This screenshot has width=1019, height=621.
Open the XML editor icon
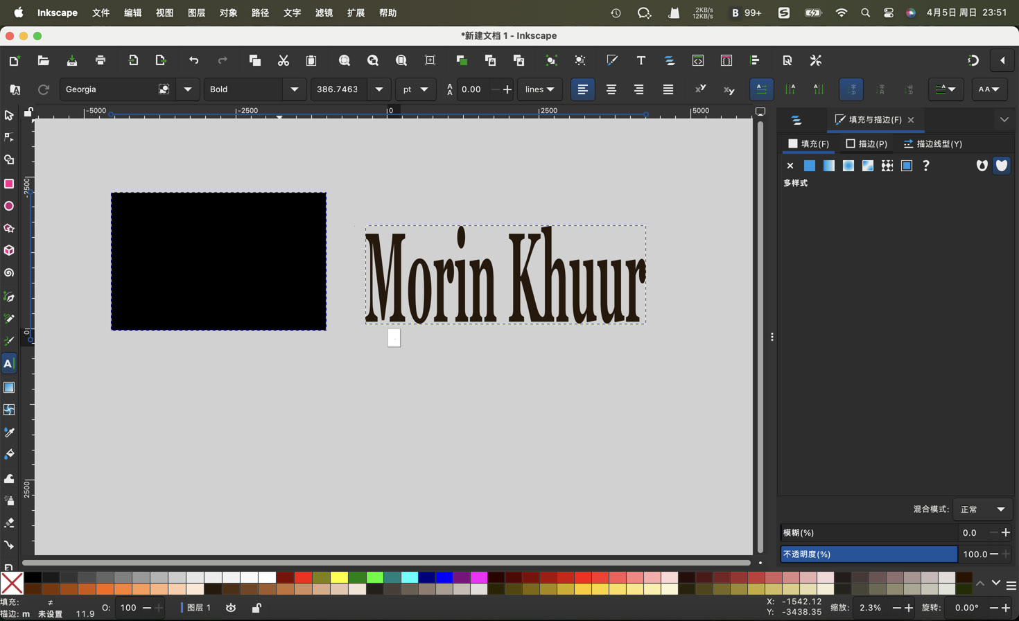tap(698, 60)
